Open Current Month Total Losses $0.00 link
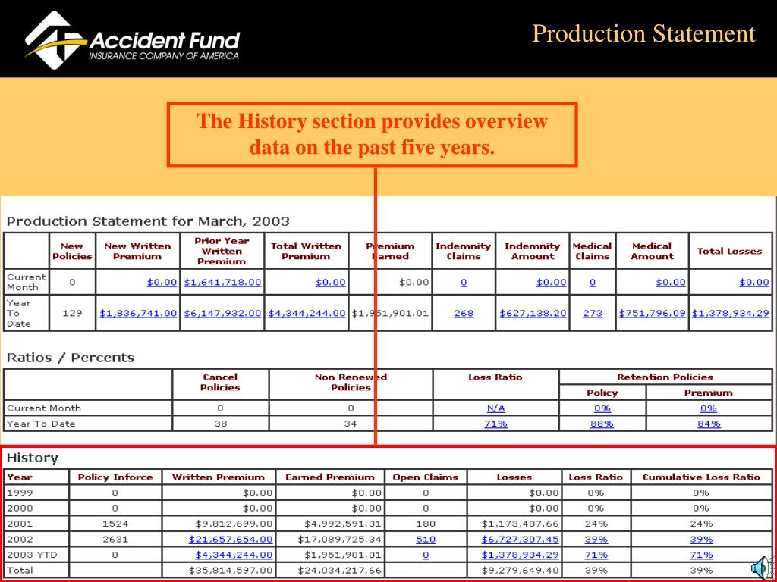This screenshot has width=777, height=582. 753,283
